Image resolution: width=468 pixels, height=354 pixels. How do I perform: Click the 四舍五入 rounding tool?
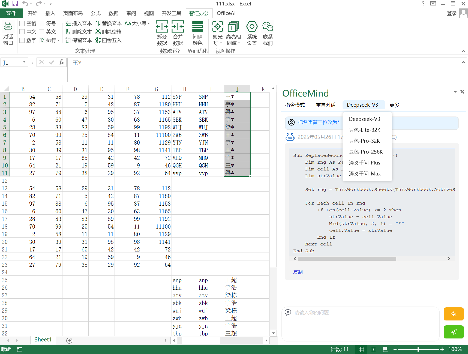pos(109,40)
